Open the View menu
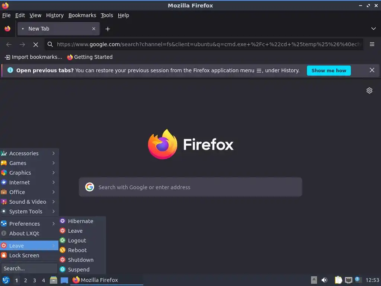The image size is (381, 286). click(x=35, y=15)
